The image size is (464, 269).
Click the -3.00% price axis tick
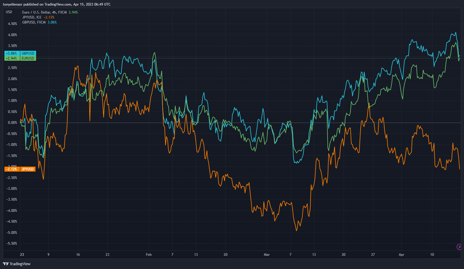pos(12,189)
